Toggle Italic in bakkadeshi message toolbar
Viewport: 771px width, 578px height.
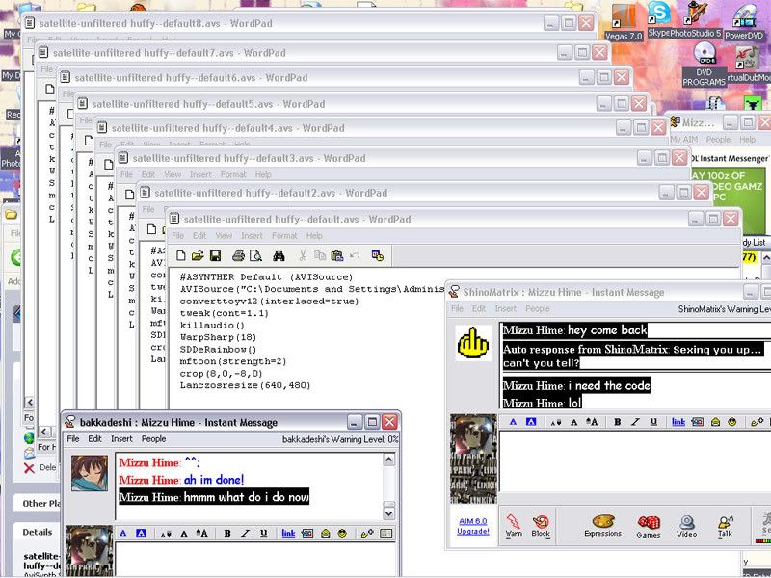pyautogui.click(x=246, y=534)
